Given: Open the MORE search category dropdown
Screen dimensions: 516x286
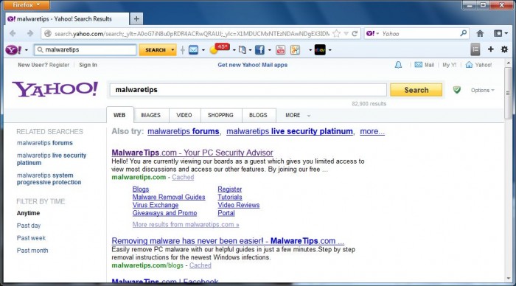Looking at the screenshot, I should click(298, 115).
